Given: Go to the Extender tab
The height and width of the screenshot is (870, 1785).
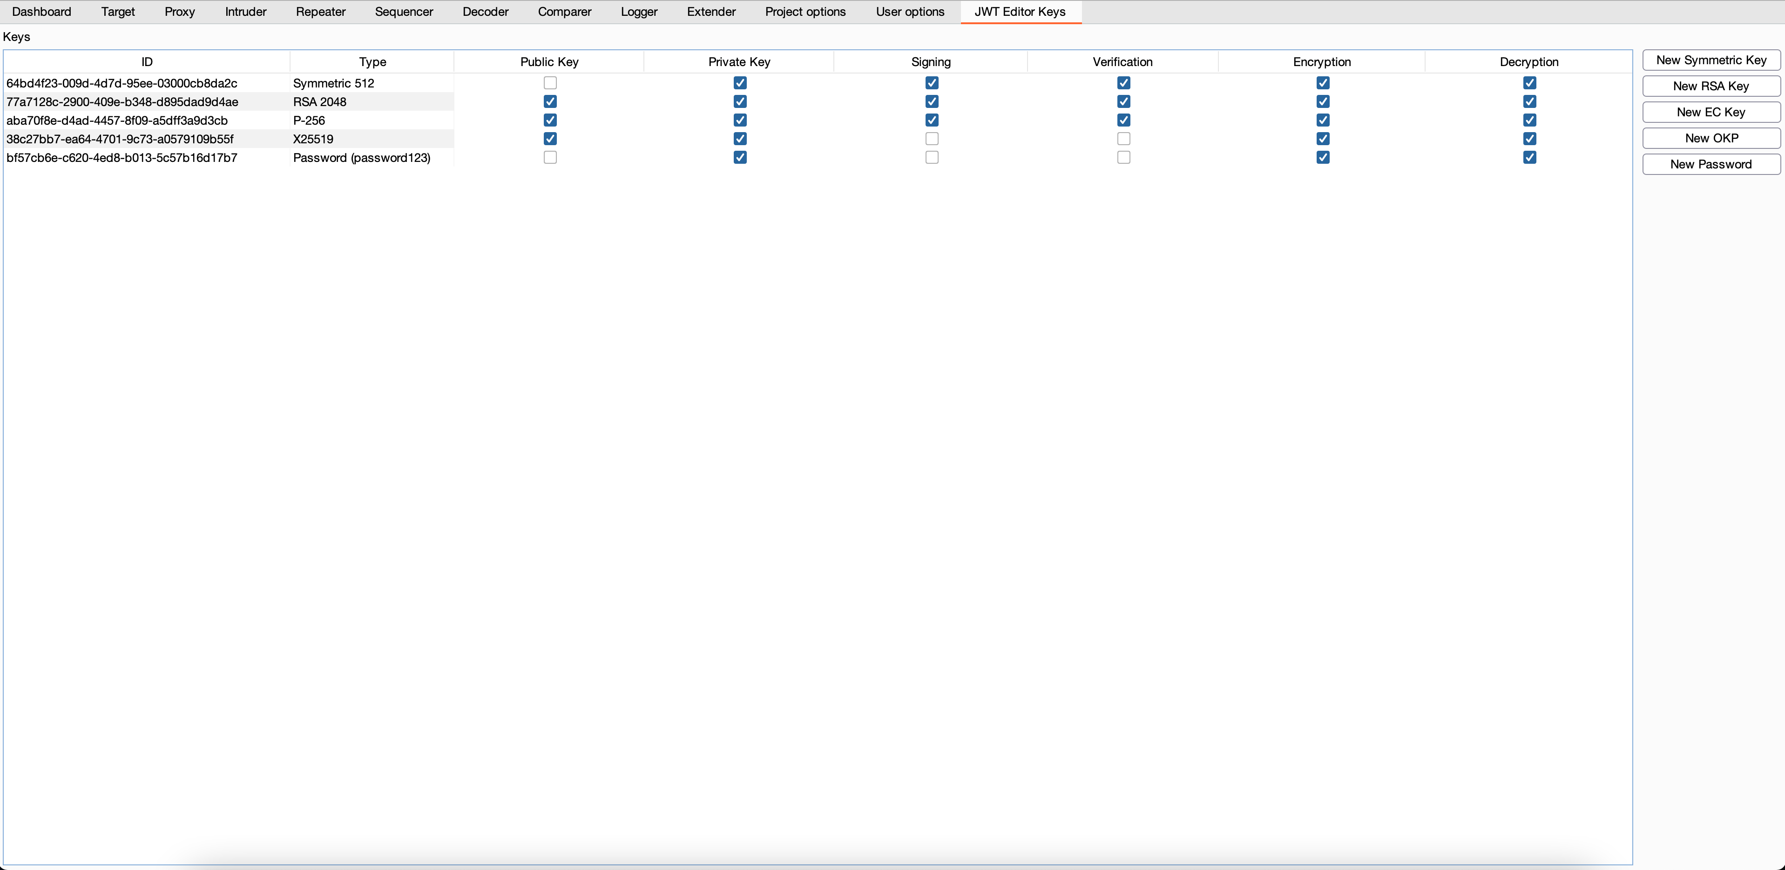Looking at the screenshot, I should pyautogui.click(x=711, y=12).
